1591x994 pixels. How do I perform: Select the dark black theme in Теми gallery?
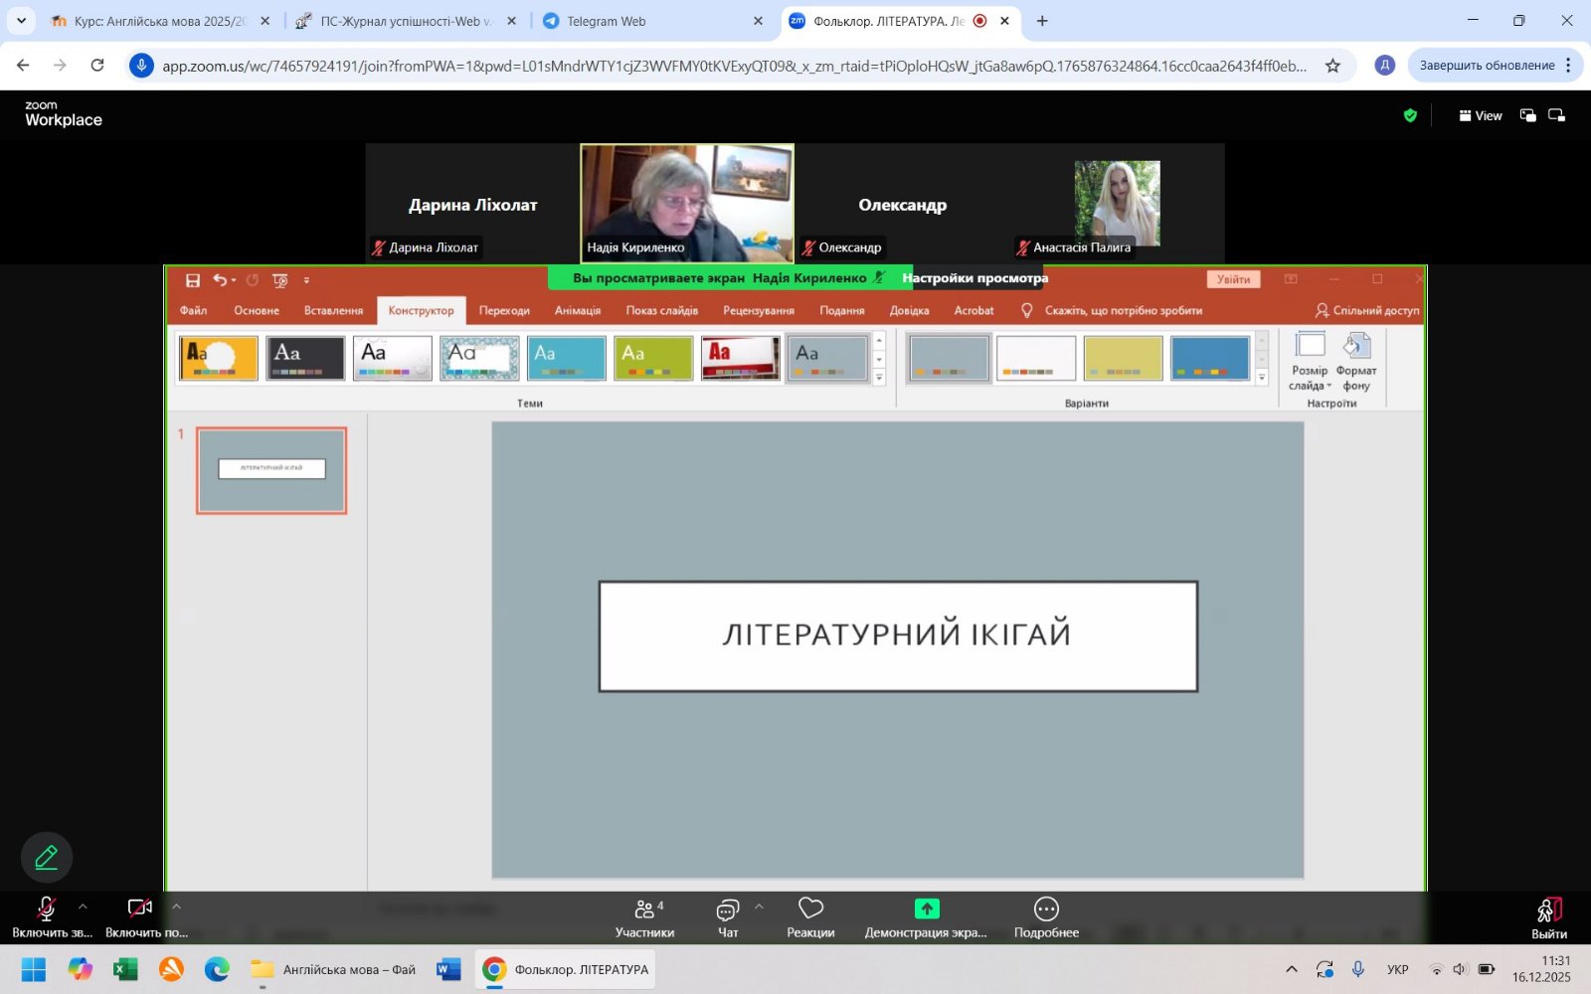click(x=304, y=357)
